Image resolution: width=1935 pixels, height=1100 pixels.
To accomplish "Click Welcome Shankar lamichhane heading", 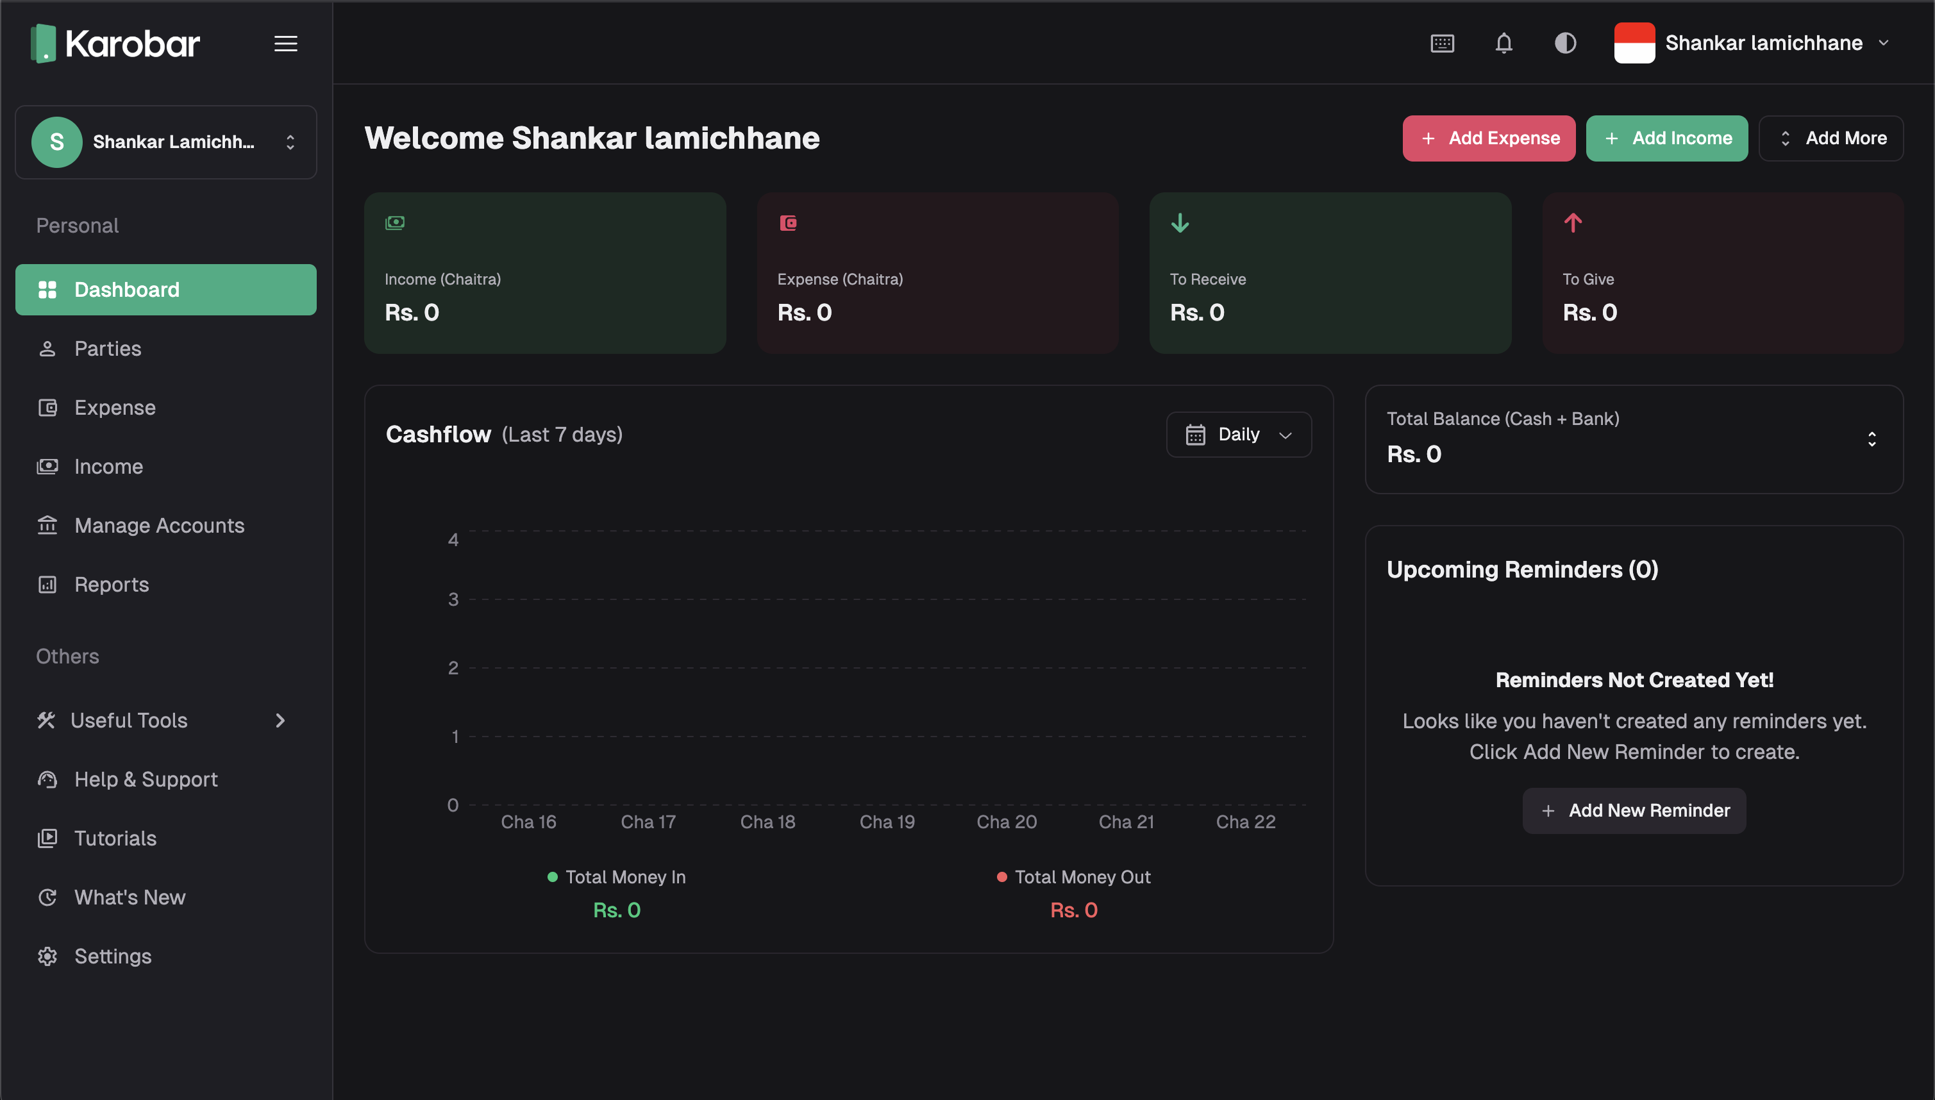I will pyautogui.click(x=592, y=138).
